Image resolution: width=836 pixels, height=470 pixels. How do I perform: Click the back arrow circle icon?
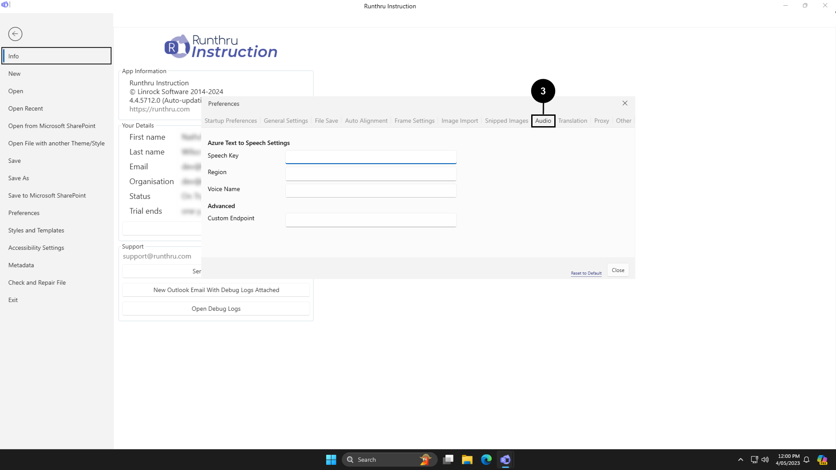click(15, 34)
